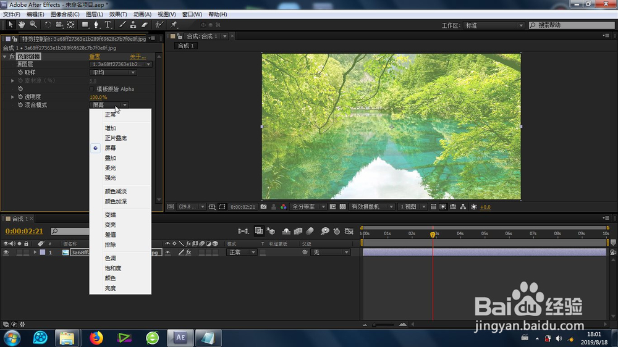Click 重置 to reset the effect
The width and height of the screenshot is (618, 347).
pyautogui.click(x=95, y=57)
